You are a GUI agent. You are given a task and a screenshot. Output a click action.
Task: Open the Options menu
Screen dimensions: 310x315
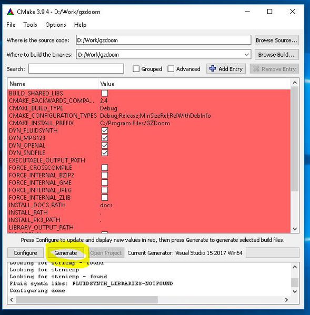(56, 25)
